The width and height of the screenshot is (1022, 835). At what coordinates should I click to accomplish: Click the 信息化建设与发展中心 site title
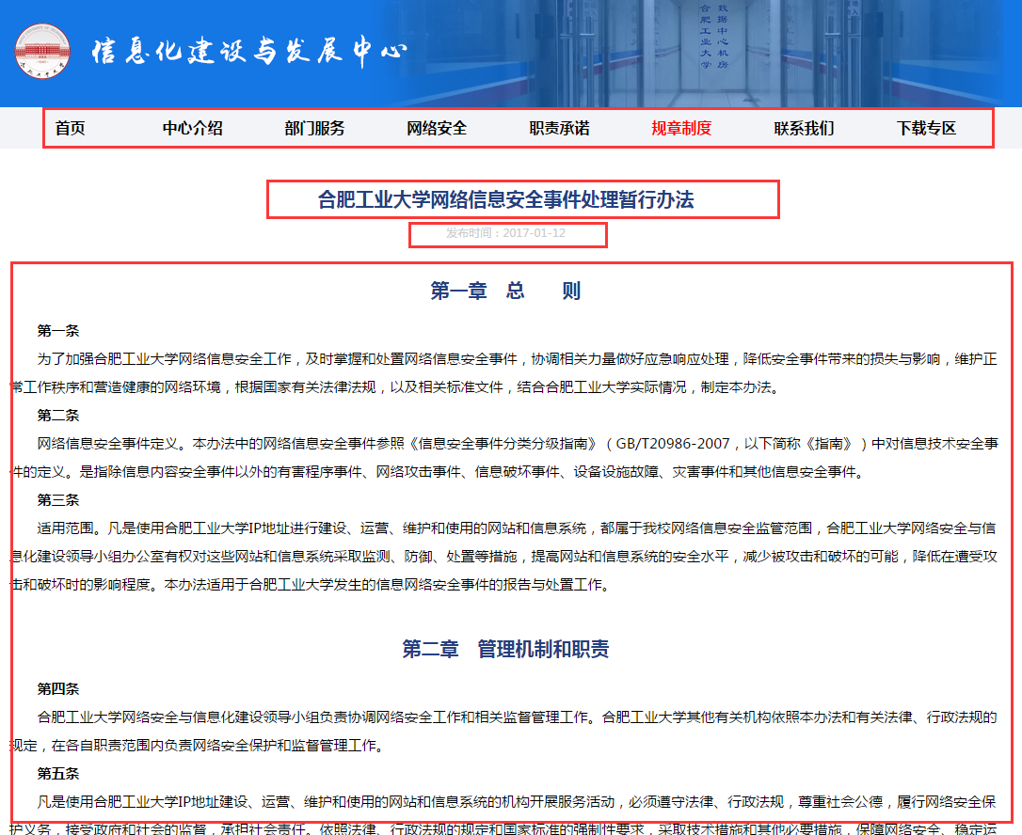(x=249, y=51)
